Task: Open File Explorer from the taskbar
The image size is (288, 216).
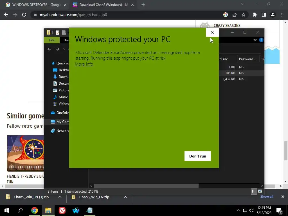Action: coord(48,210)
